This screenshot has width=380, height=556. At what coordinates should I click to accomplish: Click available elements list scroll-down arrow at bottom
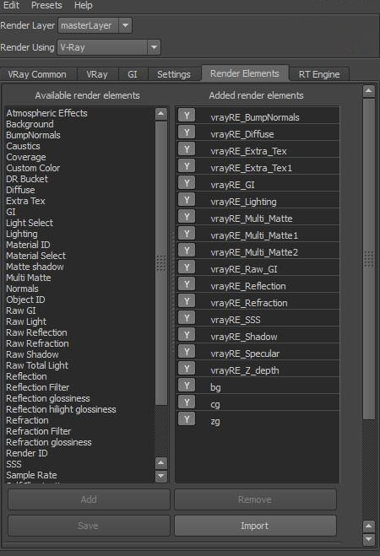tap(161, 476)
